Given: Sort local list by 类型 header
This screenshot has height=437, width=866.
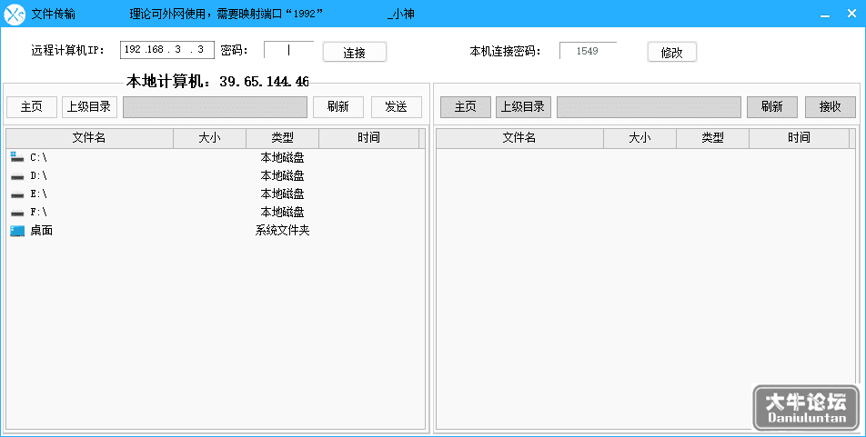Looking at the screenshot, I should [282, 138].
